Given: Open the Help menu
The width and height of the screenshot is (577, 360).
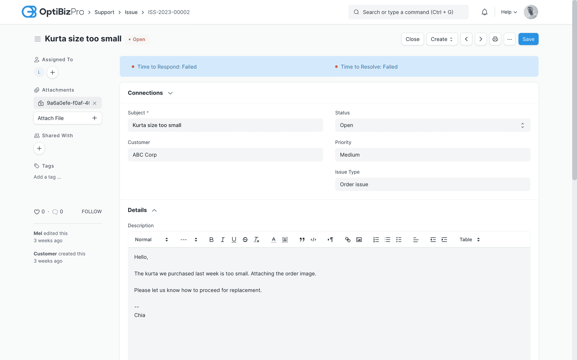Looking at the screenshot, I should pyautogui.click(x=508, y=12).
